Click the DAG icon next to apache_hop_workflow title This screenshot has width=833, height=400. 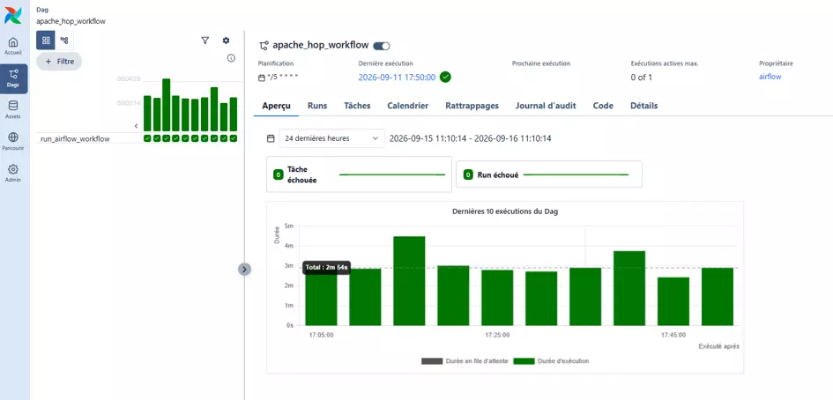tap(264, 46)
